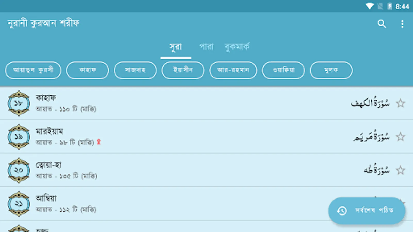Click the surah number ১৮ badge

19,103
